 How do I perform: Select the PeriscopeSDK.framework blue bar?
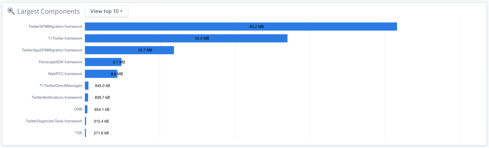pos(103,62)
